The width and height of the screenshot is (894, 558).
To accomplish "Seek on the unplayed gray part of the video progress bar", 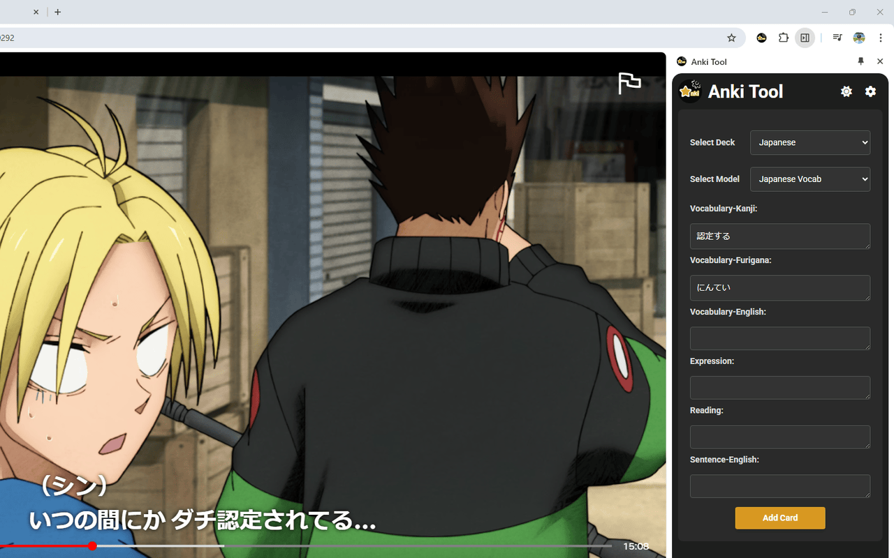I will click(x=418, y=546).
